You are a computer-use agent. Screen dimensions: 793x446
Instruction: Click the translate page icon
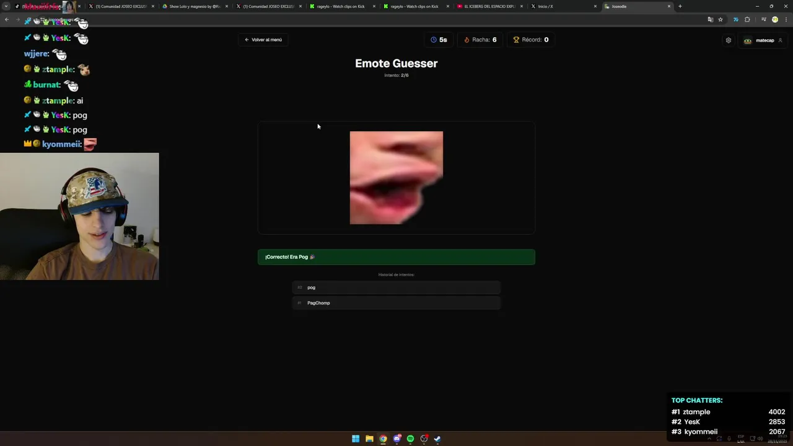pyautogui.click(x=710, y=20)
